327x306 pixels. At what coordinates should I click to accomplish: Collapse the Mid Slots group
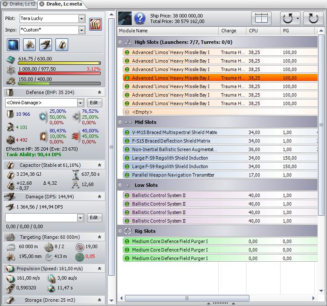(120, 122)
